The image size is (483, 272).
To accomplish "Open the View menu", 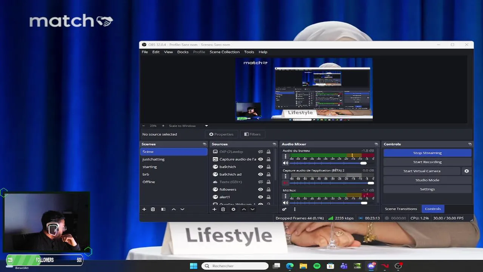I will (x=168, y=52).
